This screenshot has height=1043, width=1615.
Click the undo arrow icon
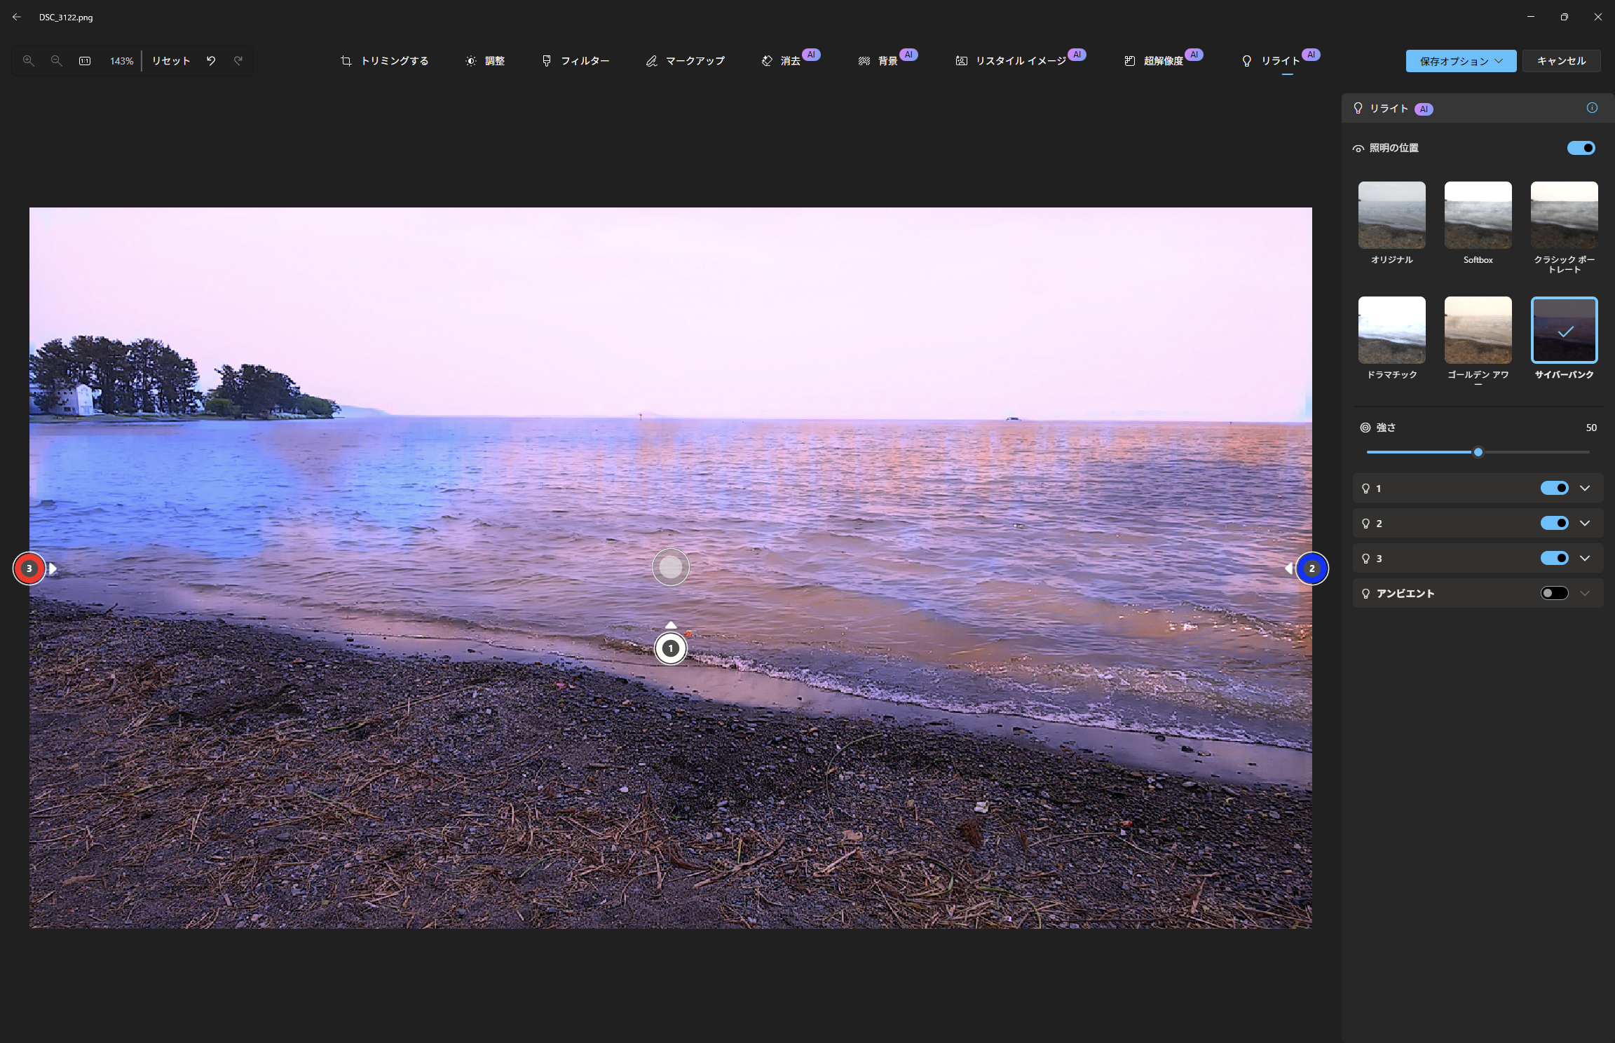pyautogui.click(x=211, y=61)
